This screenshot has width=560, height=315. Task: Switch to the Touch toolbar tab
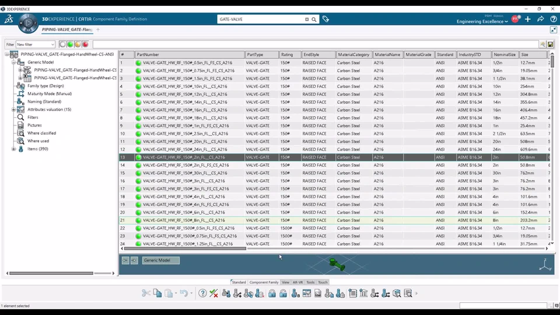click(323, 282)
